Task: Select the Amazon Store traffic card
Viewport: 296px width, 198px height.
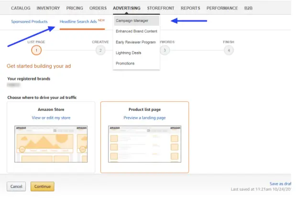Action: [x=51, y=137]
